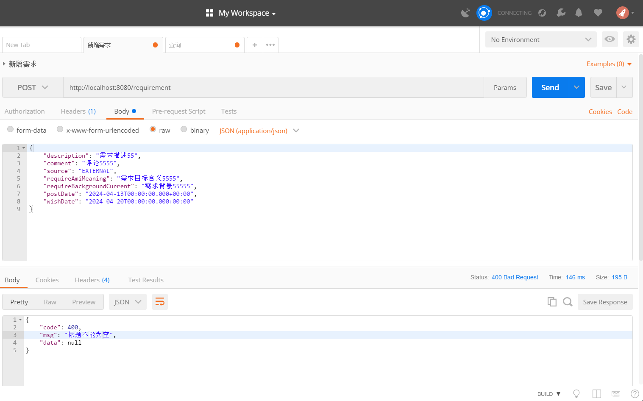Open the response Headers (4) tab
This screenshot has width=643, height=401.
pyautogui.click(x=92, y=280)
